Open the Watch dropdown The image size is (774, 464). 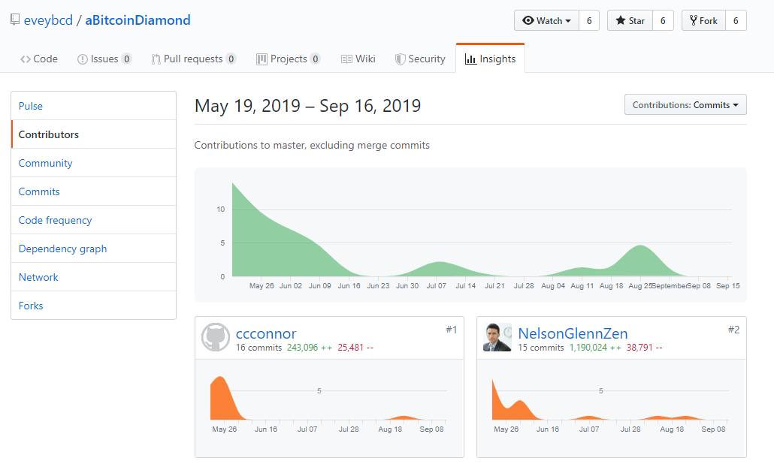[x=546, y=21]
